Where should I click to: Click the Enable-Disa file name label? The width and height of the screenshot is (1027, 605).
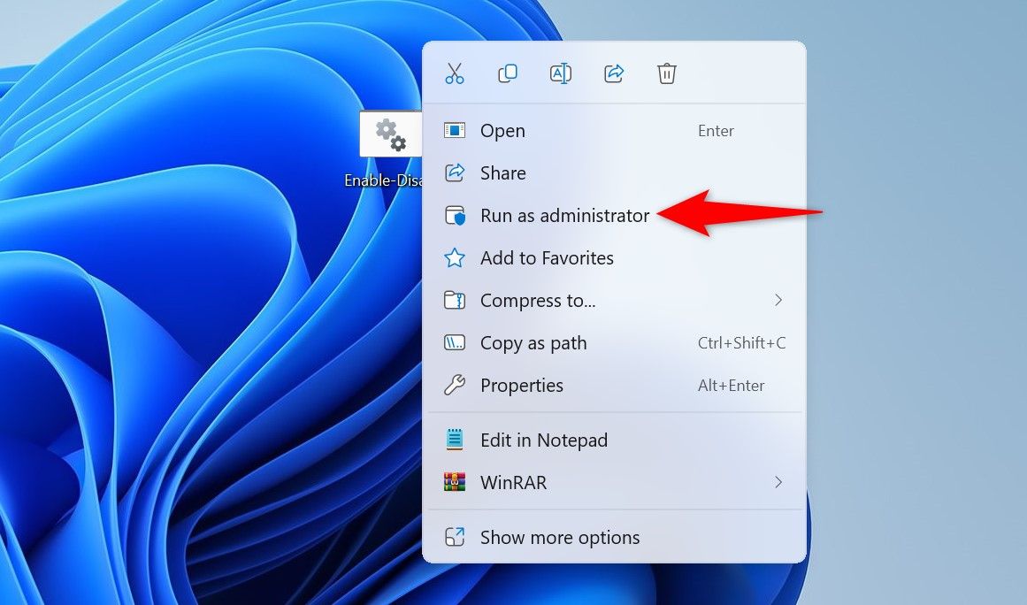[x=384, y=180]
